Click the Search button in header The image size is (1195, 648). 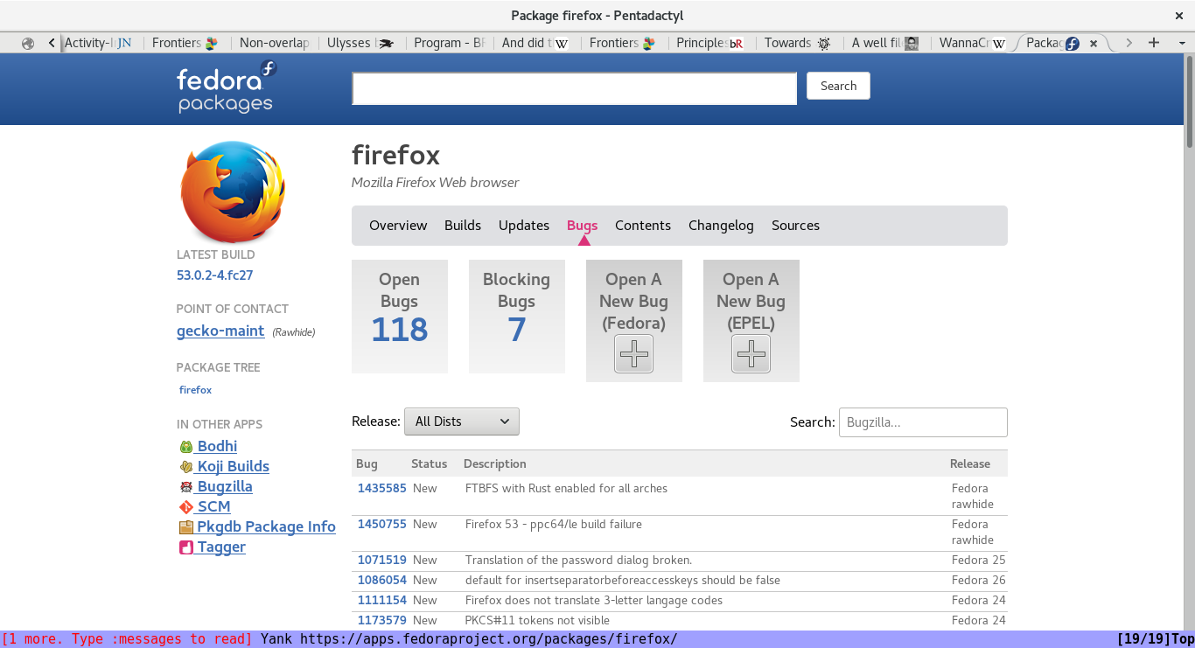click(838, 86)
